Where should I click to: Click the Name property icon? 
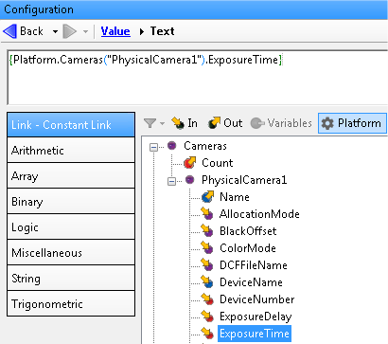(x=207, y=197)
